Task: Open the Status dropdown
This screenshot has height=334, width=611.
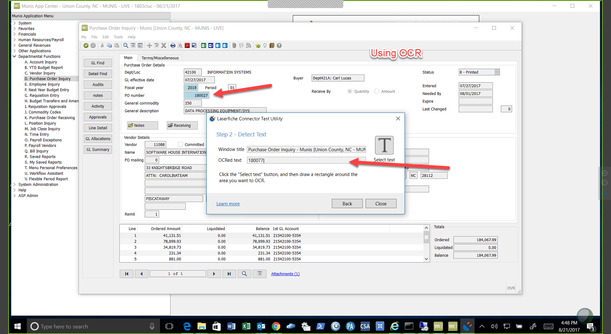Action: 497,72
